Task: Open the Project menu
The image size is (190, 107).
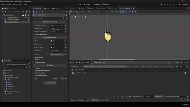Action: (9, 4)
